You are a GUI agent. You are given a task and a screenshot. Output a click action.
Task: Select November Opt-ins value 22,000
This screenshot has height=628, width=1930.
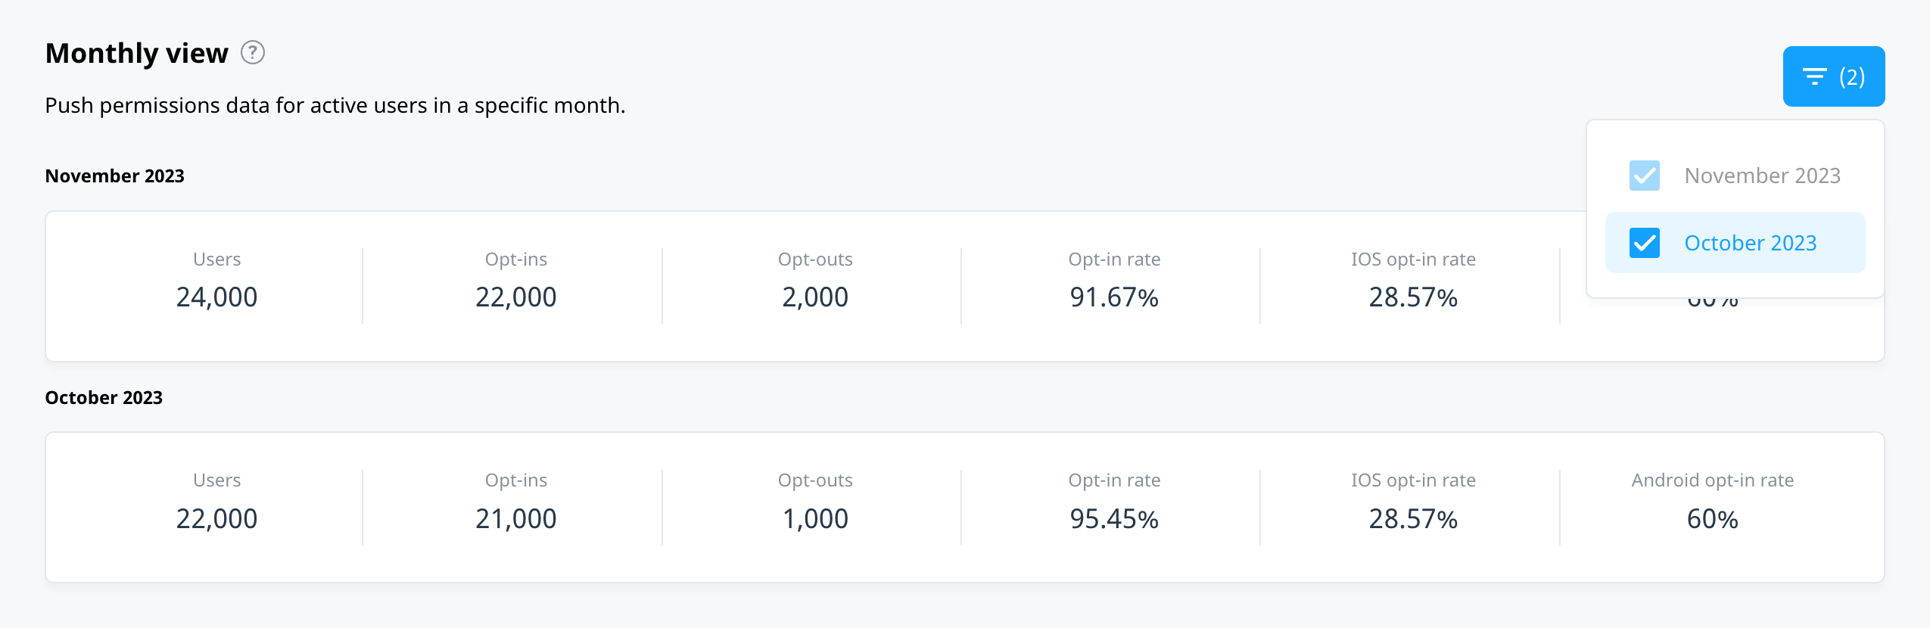[515, 297]
